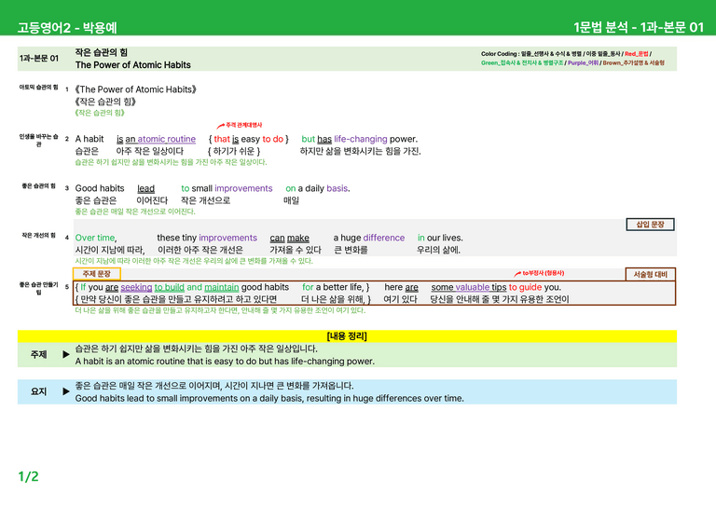Click the 1문법 분석 - 1과-본문 01 heading
Screen dimensions: 716x506
[639, 27]
